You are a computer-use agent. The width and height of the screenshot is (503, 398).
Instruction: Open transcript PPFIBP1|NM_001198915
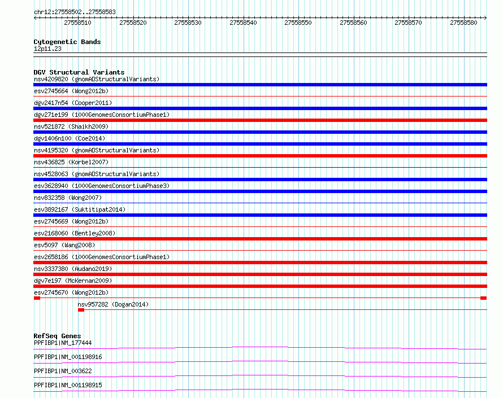coord(68,385)
